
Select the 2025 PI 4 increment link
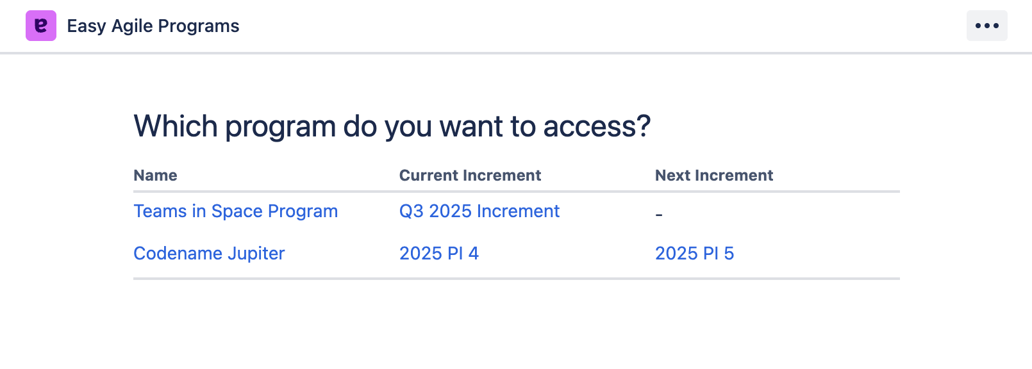coord(438,254)
